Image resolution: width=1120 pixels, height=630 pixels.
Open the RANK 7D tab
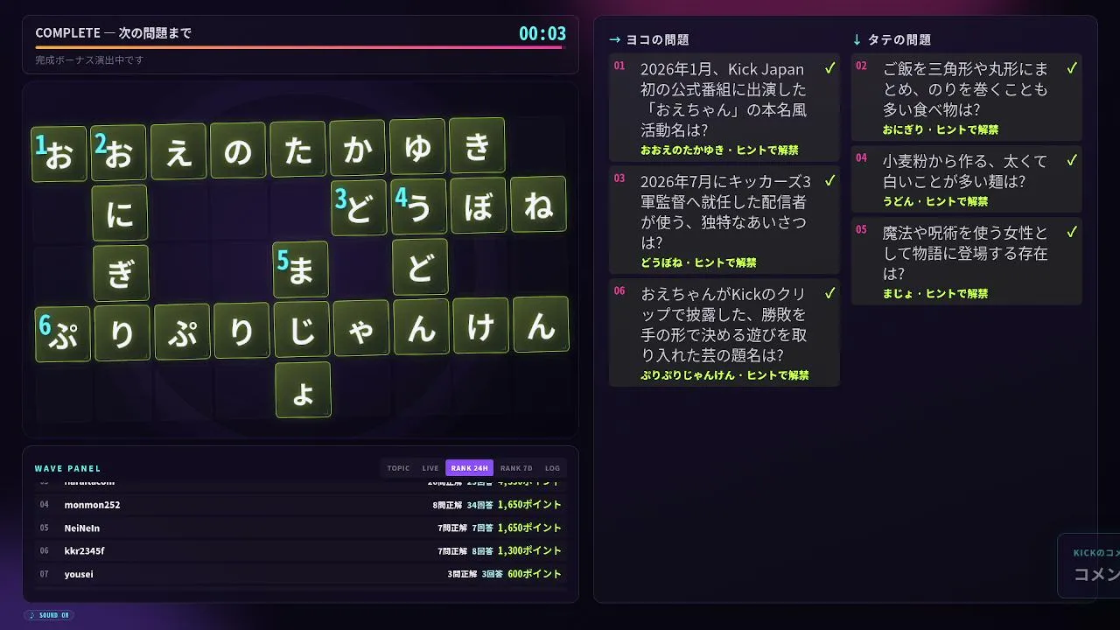(x=516, y=468)
